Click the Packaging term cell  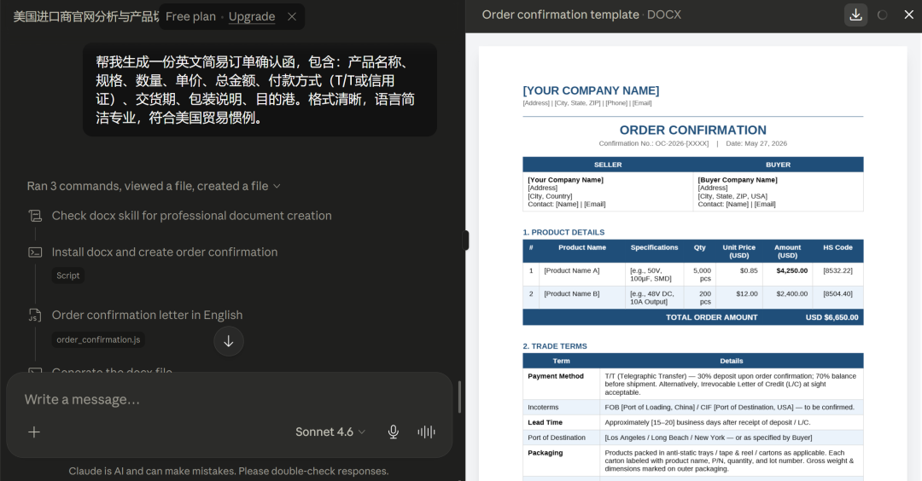(x=561, y=461)
